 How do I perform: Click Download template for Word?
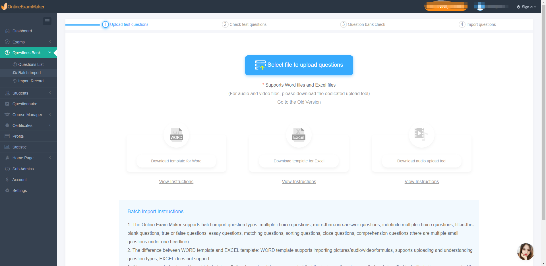click(x=176, y=161)
